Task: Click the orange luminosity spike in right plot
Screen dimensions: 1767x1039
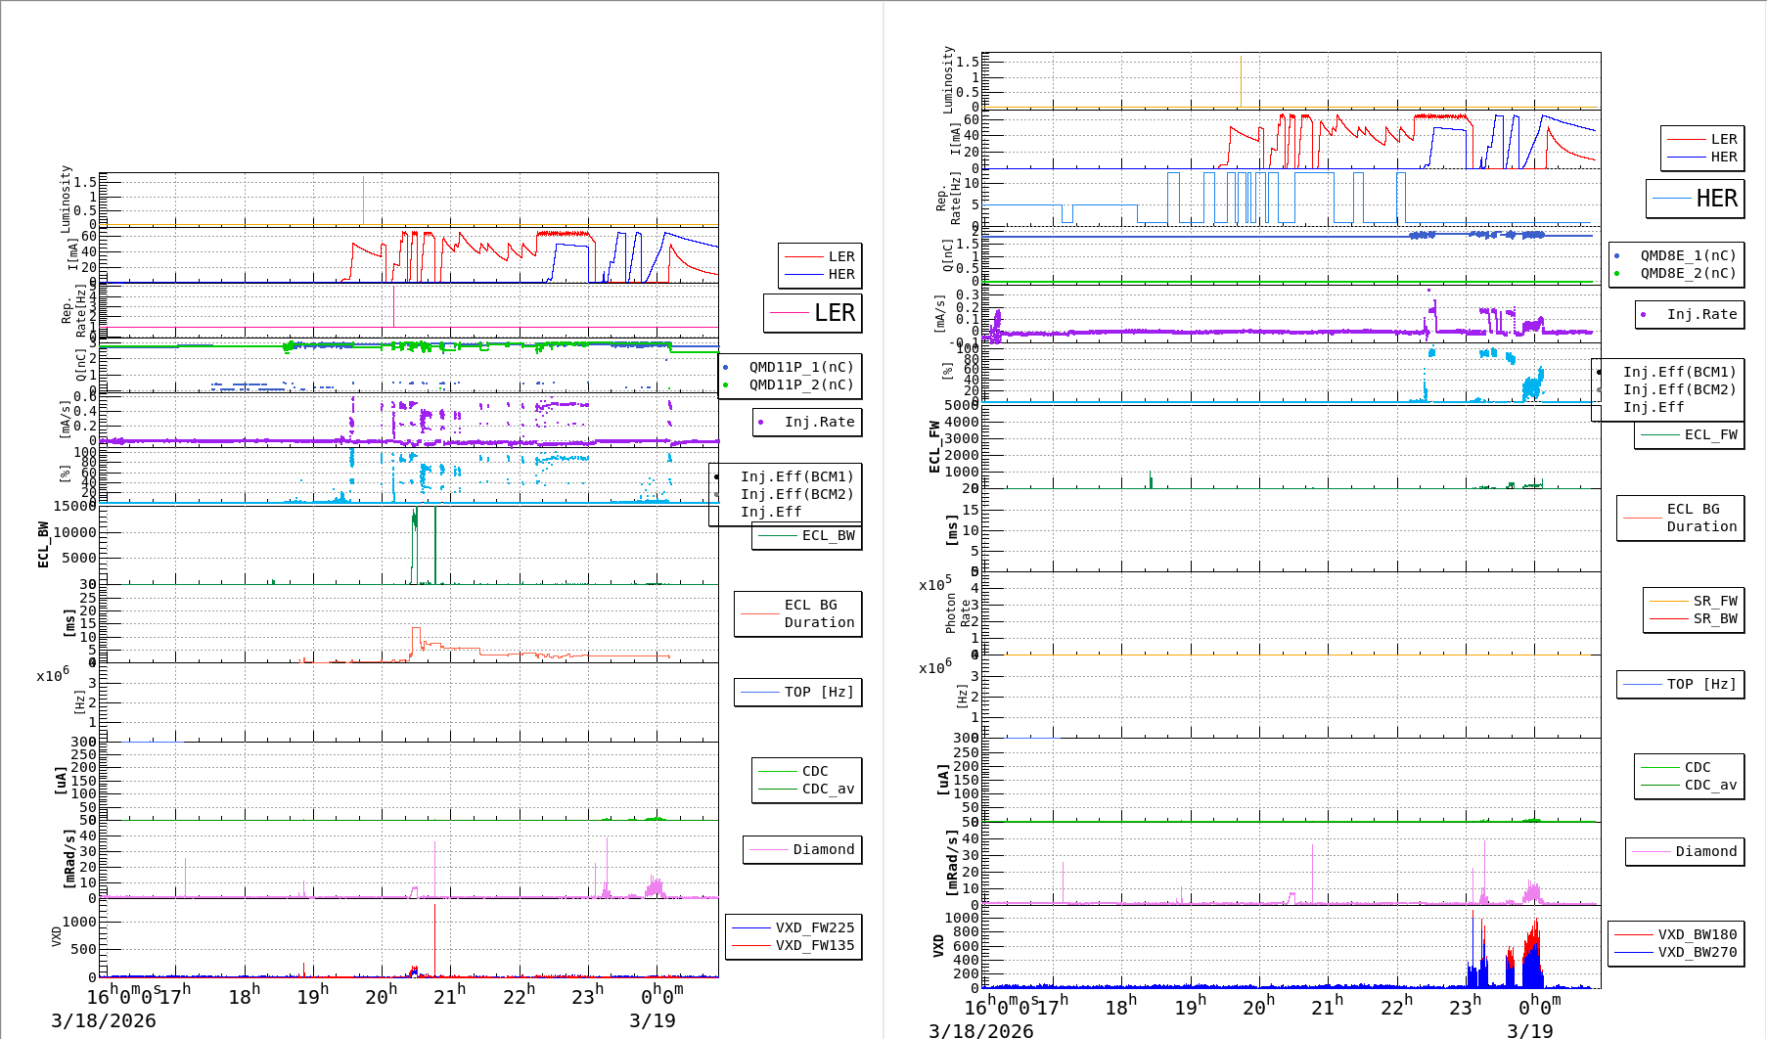Action: [1241, 81]
